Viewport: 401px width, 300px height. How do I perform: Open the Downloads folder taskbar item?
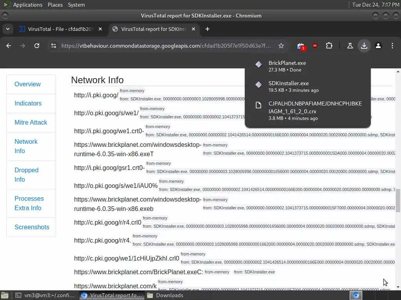(166, 295)
